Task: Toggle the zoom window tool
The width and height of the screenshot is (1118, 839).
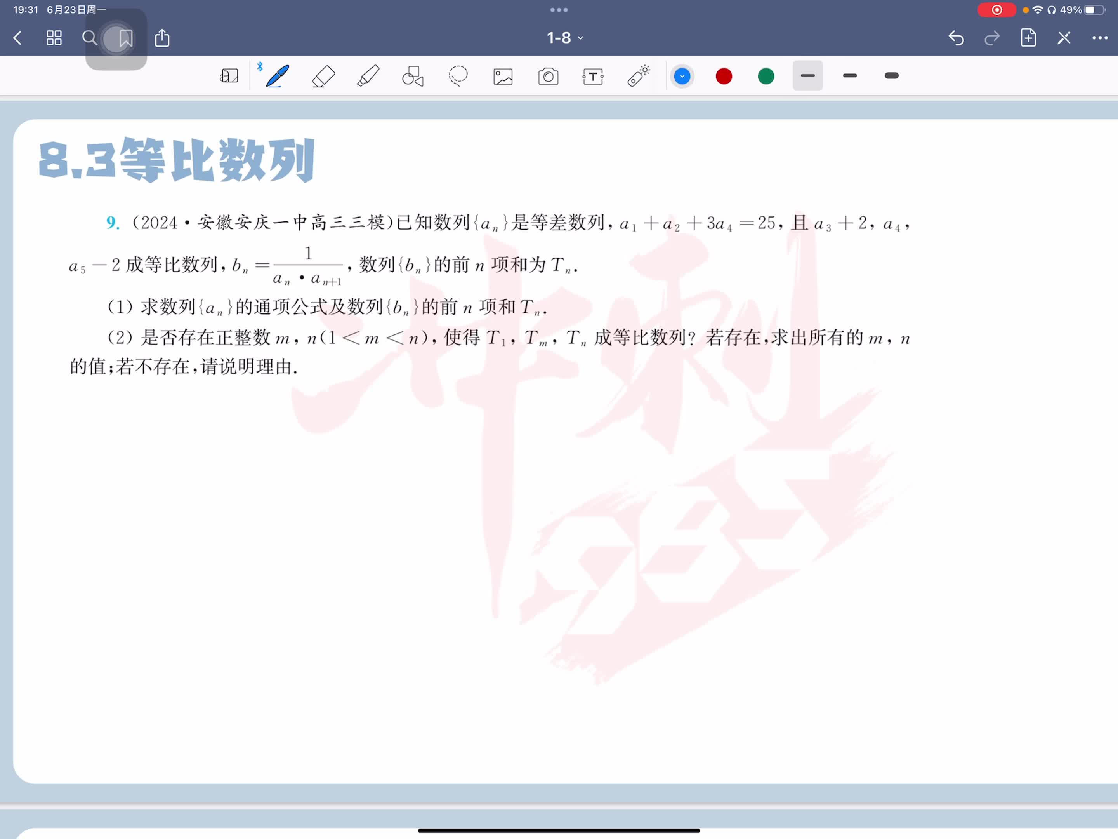Action: click(x=229, y=77)
